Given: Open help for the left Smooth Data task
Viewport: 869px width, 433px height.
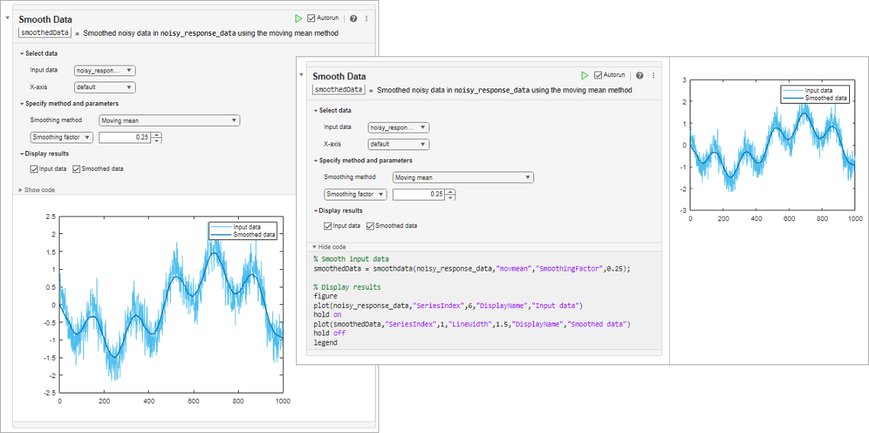Looking at the screenshot, I should point(353,18).
